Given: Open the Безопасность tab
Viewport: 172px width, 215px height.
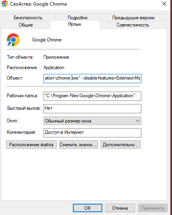Looking at the screenshot, I should click(x=28, y=18).
